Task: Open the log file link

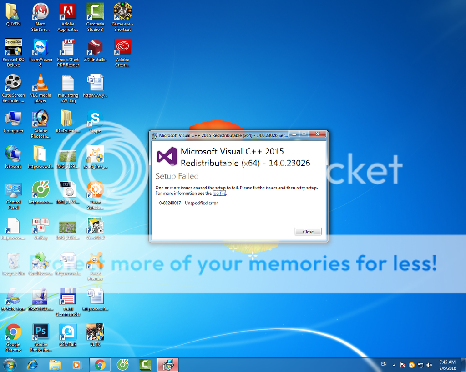Action: coord(219,193)
